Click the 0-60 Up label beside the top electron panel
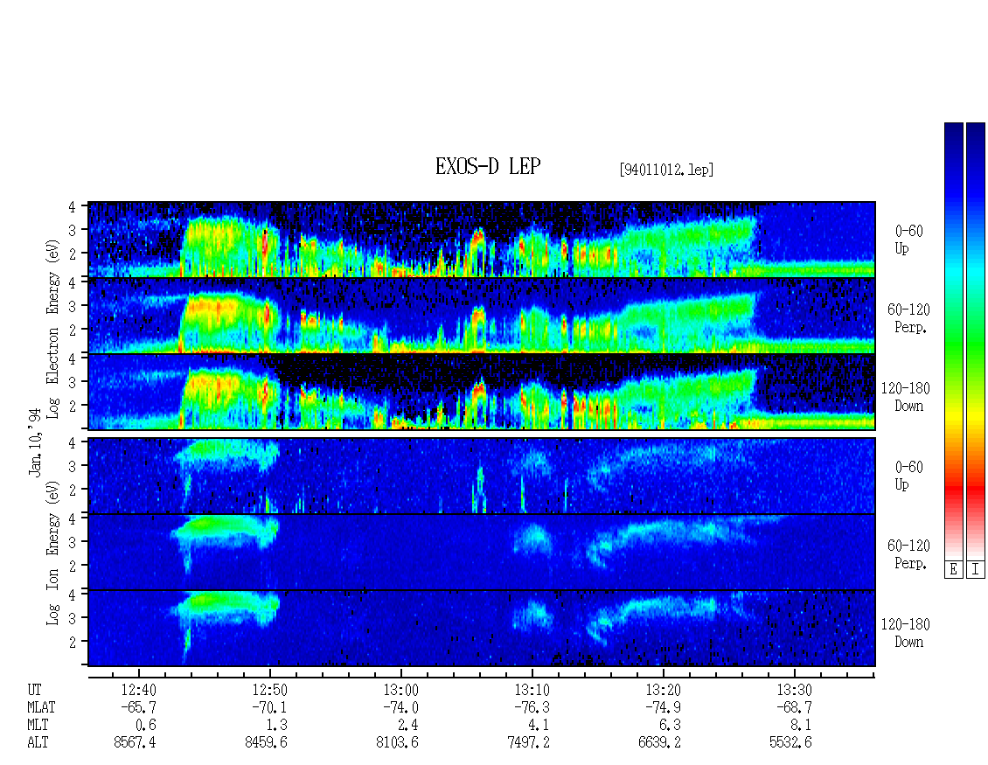The image size is (988, 765). point(908,240)
